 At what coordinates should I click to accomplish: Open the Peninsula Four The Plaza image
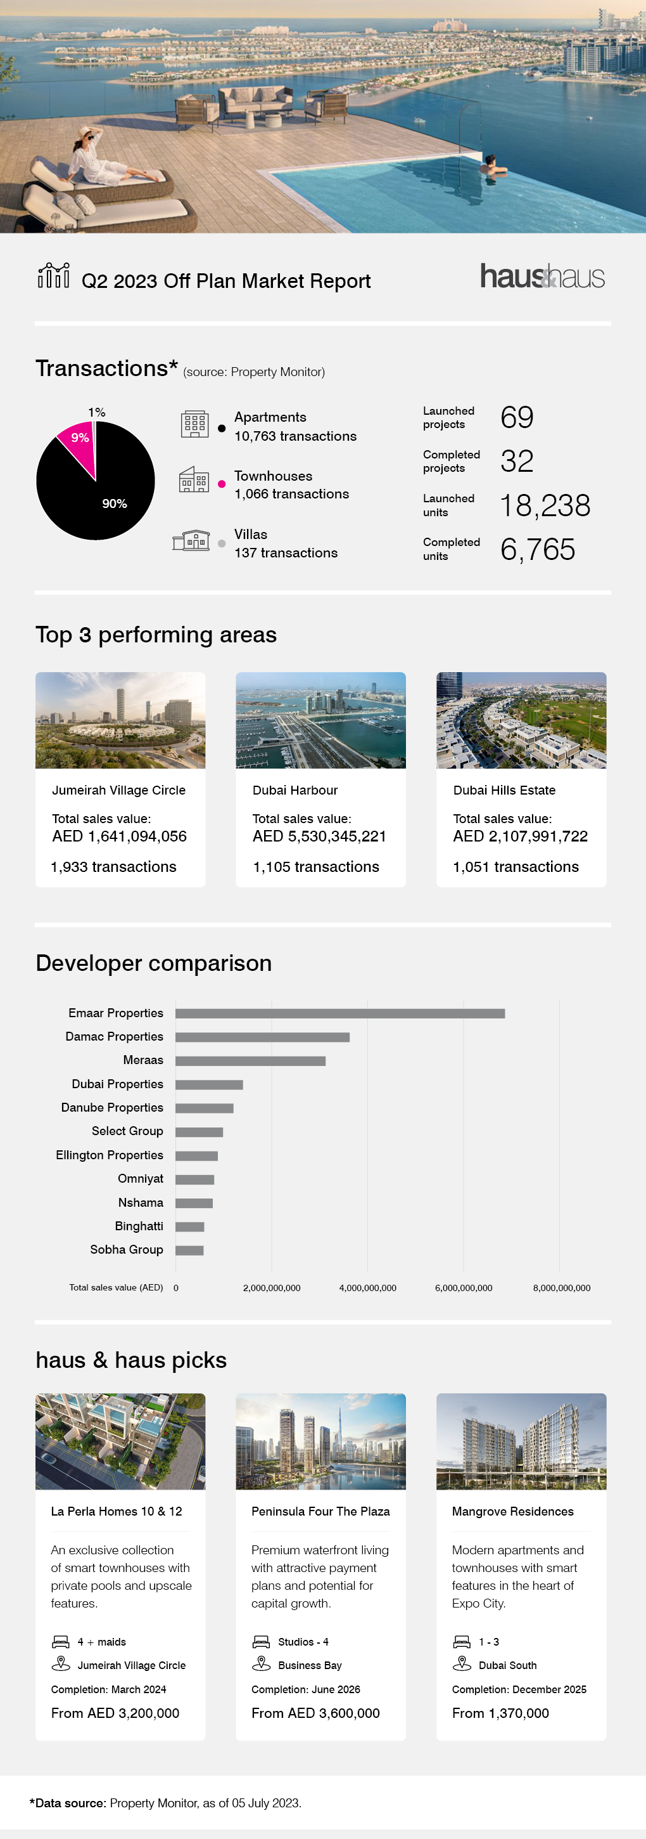click(x=321, y=1441)
